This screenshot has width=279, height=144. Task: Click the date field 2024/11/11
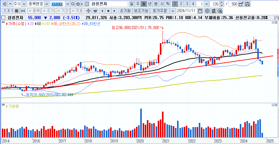[187, 11]
